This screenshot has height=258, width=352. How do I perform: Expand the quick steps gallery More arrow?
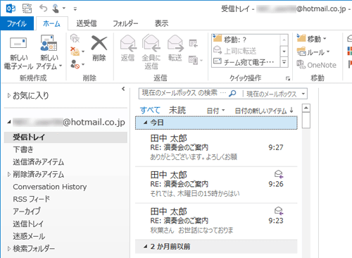point(284,62)
